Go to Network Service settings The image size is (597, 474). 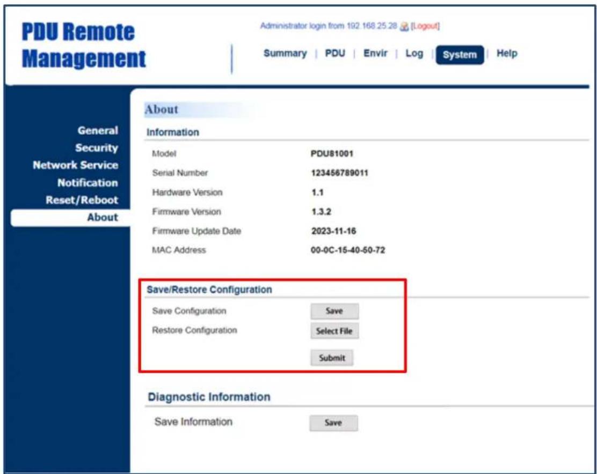pyautogui.click(x=75, y=165)
